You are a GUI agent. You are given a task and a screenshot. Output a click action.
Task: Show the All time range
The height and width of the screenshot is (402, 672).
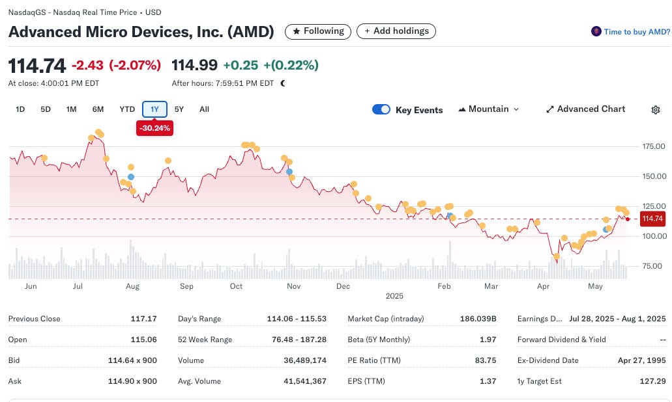(x=205, y=109)
